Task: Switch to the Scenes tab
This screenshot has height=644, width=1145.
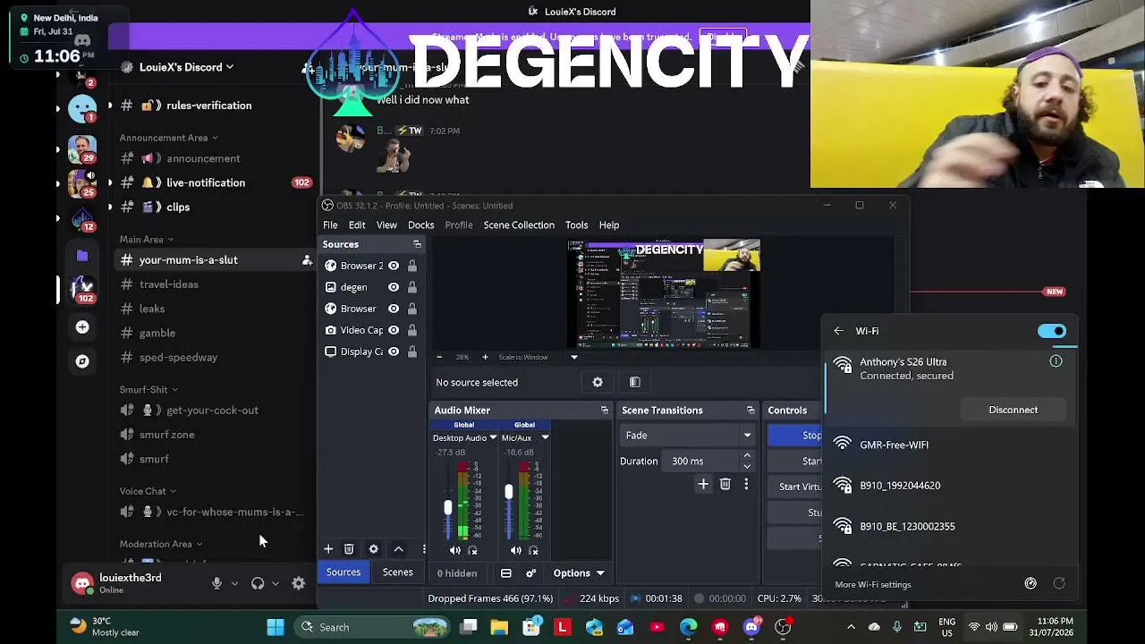Action: coord(398,572)
